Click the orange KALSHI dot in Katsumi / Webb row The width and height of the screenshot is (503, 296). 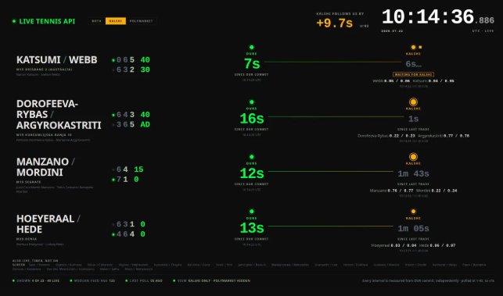[x=413, y=47]
